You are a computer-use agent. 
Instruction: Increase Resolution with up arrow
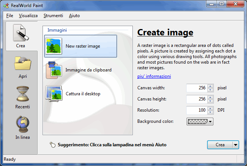[210, 108]
